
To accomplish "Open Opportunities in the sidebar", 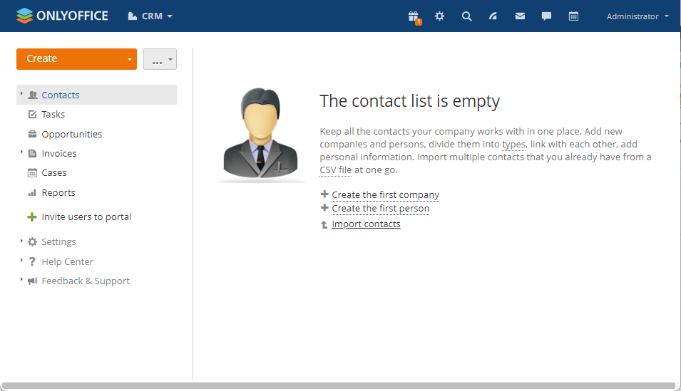I will [71, 134].
